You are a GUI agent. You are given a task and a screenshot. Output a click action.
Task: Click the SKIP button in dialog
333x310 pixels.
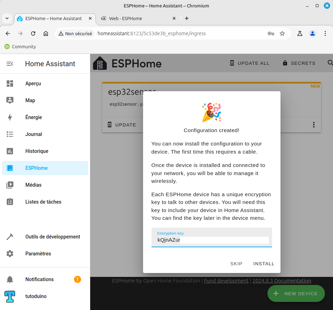(x=236, y=264)
